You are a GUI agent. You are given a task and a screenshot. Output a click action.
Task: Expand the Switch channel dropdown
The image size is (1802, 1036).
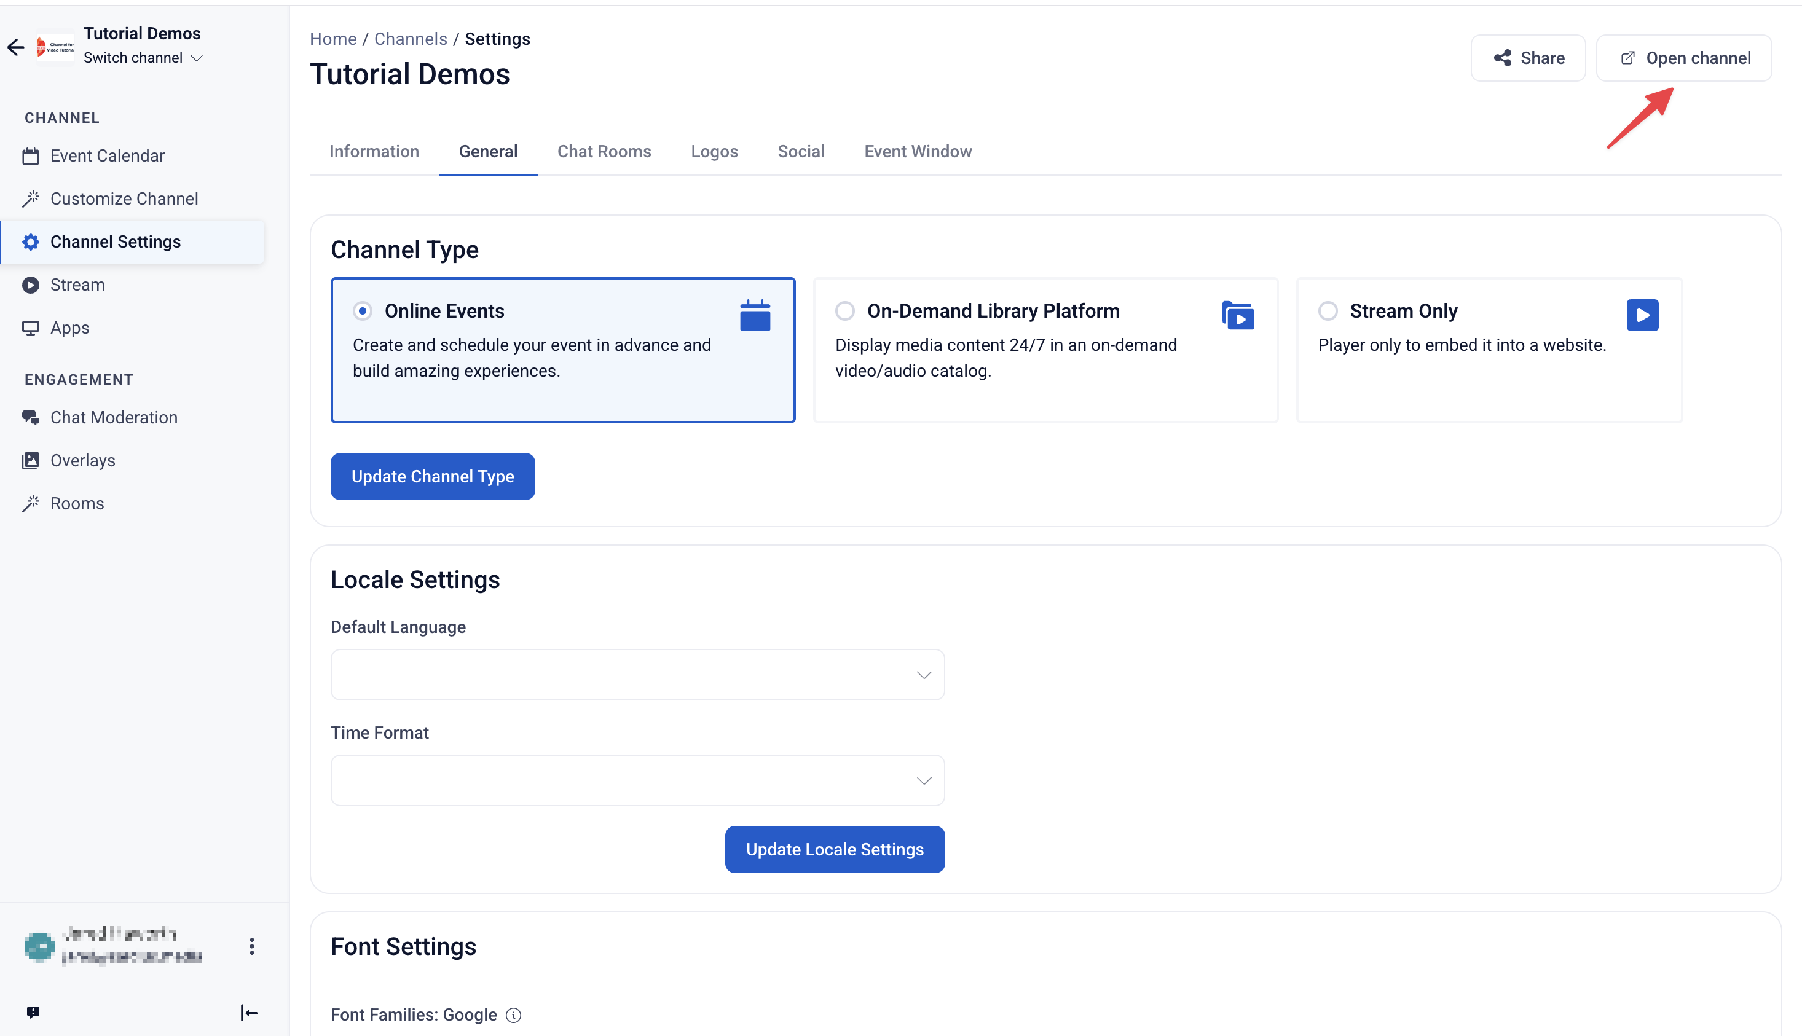[143, 58]
